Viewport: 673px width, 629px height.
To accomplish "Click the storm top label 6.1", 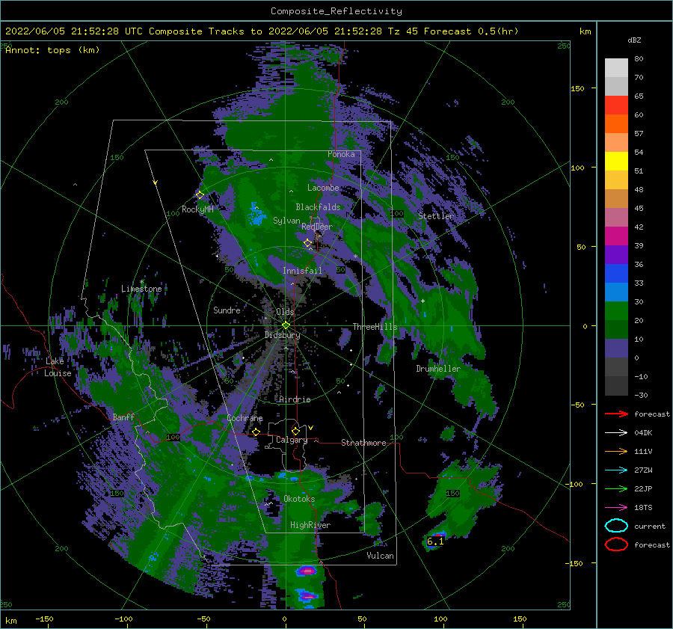I will [435, 541].
